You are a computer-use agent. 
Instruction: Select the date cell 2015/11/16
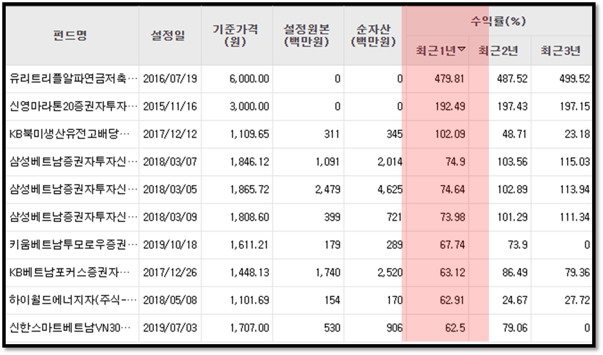[x=170, y=107]
